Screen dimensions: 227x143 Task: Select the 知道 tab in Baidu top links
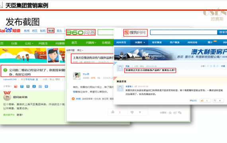51,31
